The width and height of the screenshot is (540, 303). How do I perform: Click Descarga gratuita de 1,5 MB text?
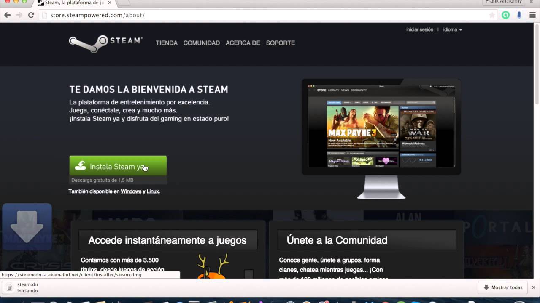103,180
